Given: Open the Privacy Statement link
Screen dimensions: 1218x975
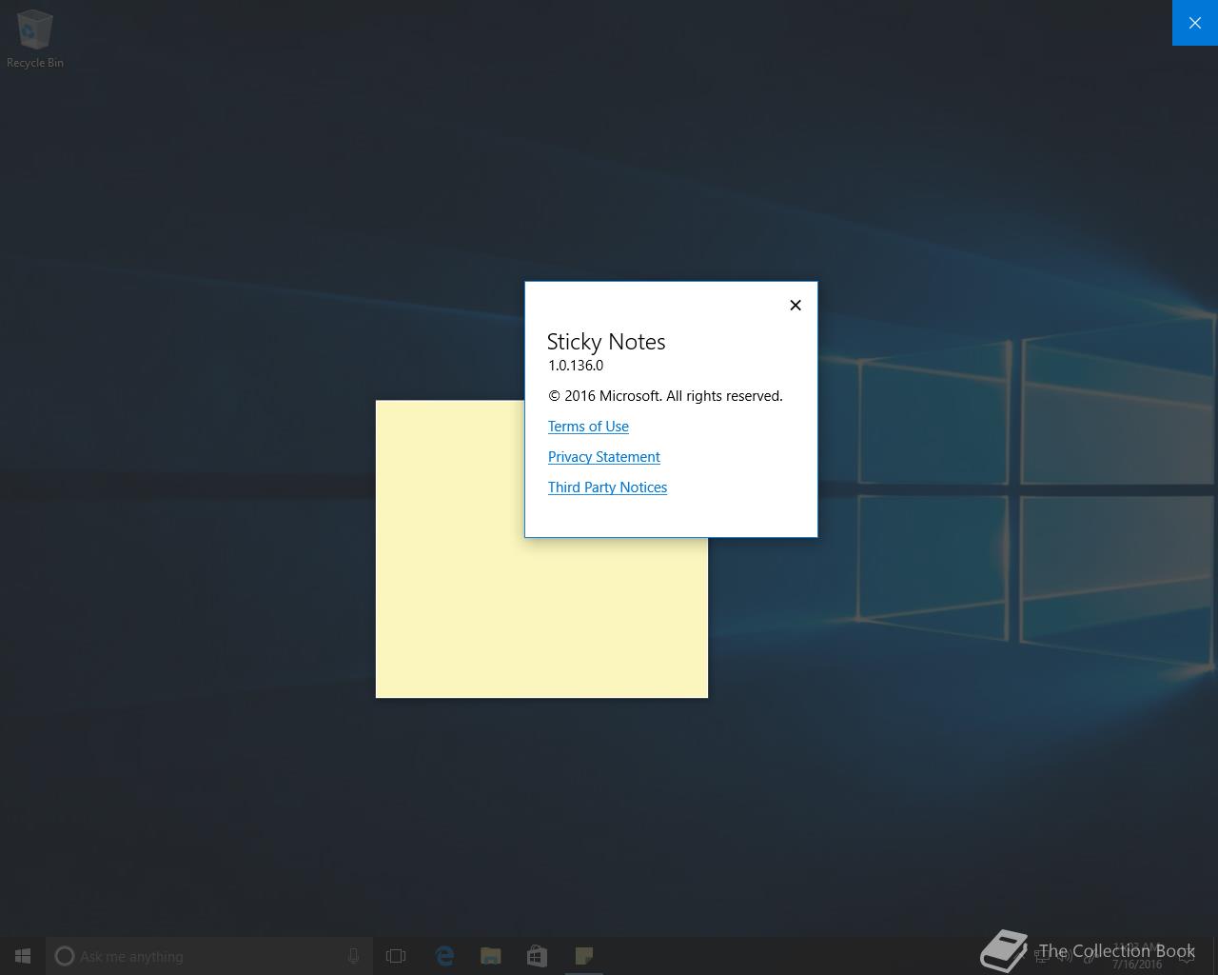Looking at the screenshot, I should point(603,457).
